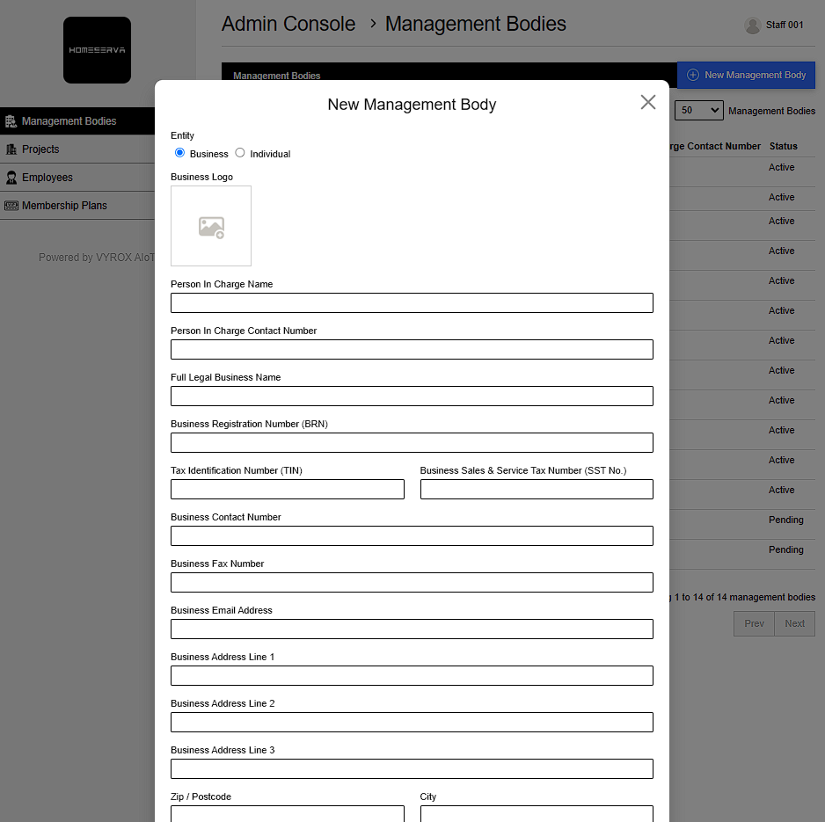Open the Projects menu item
This screenshot has width=825, height=822.
[40, 149]
